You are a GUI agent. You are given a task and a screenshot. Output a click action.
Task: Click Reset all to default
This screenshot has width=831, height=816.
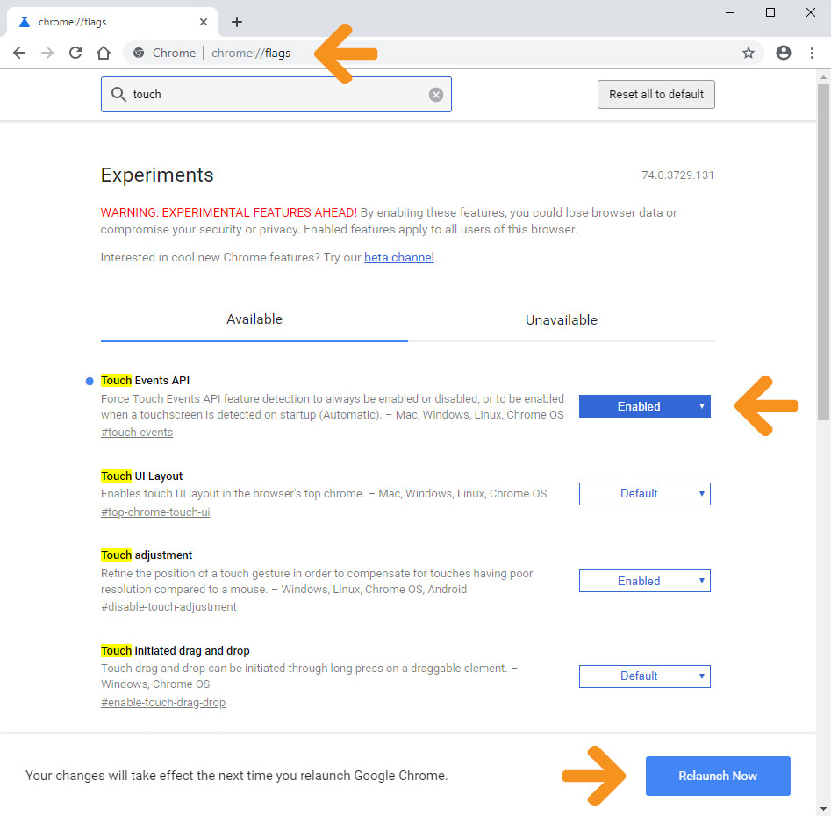[655, 95]
